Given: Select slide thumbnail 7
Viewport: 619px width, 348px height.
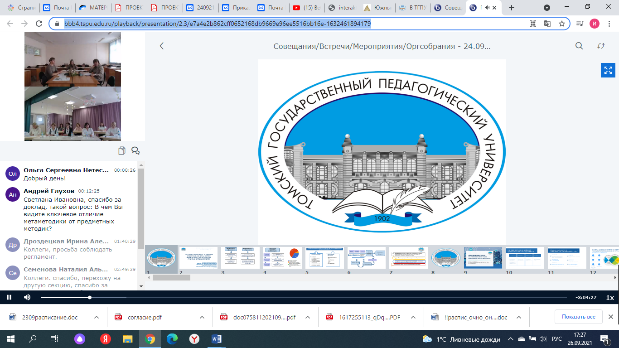Looking at the screenshot, I should (408, 258).
